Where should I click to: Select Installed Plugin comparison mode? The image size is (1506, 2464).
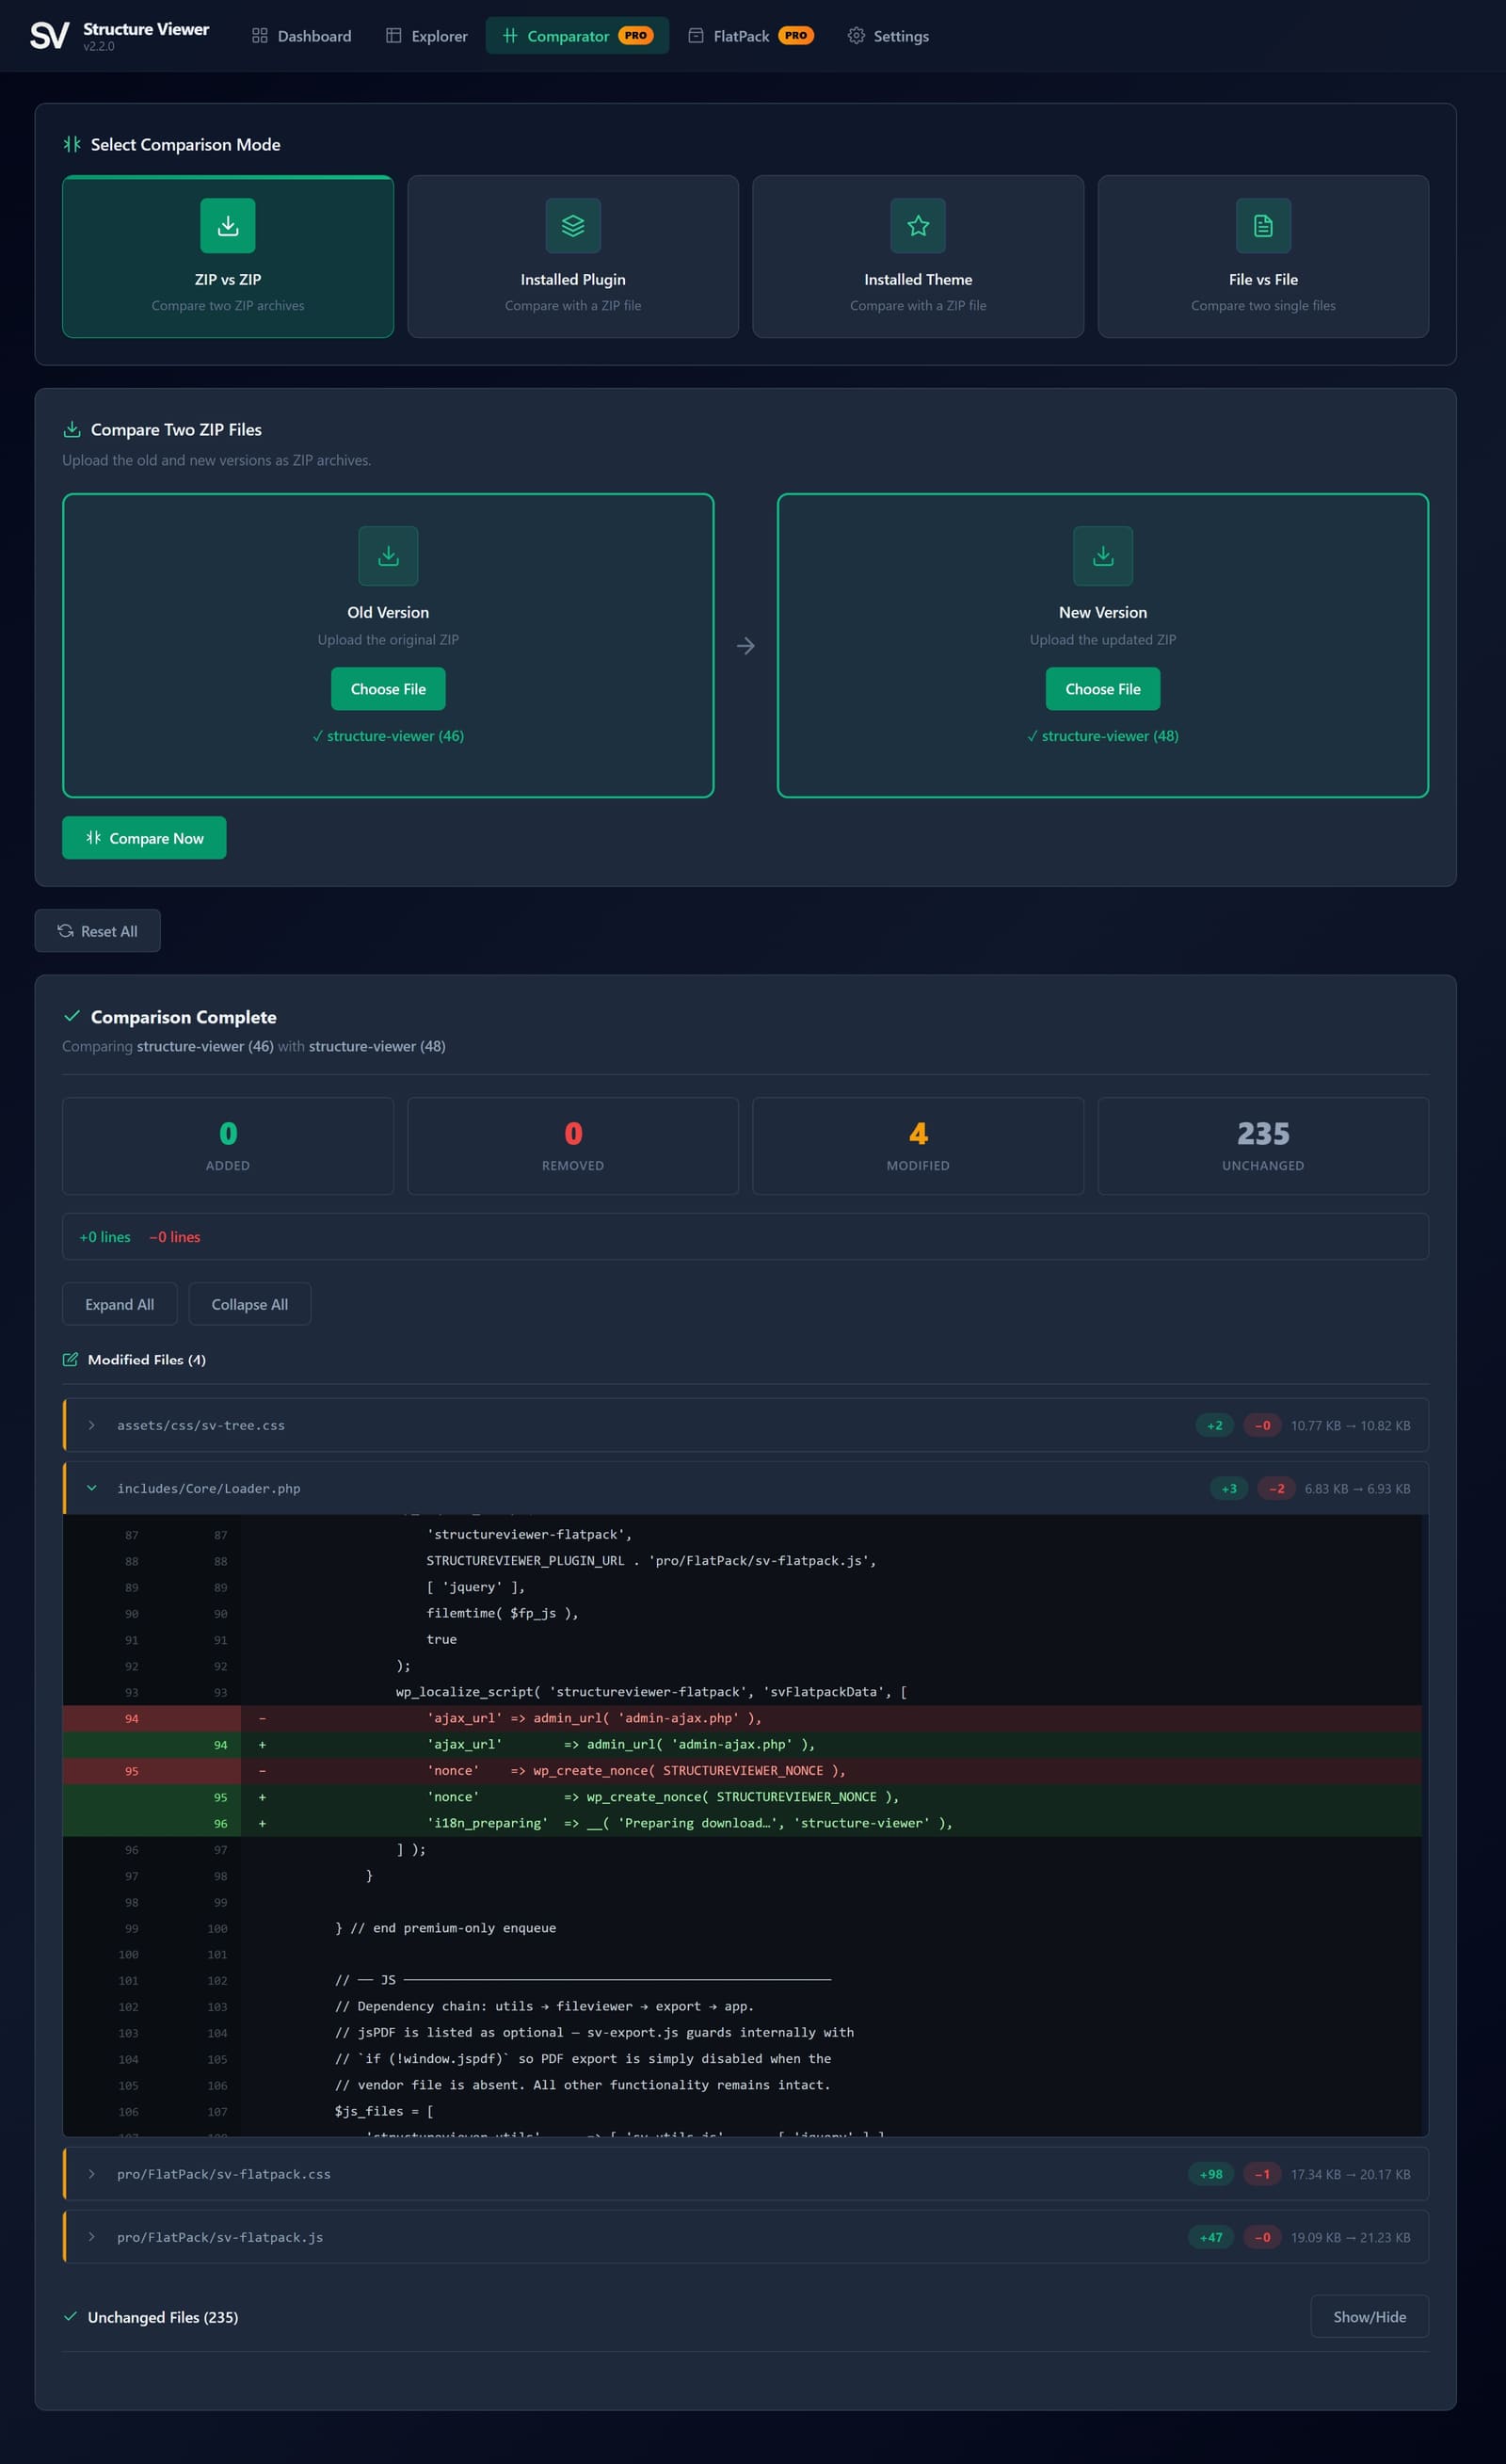click(x=573, y=257)
